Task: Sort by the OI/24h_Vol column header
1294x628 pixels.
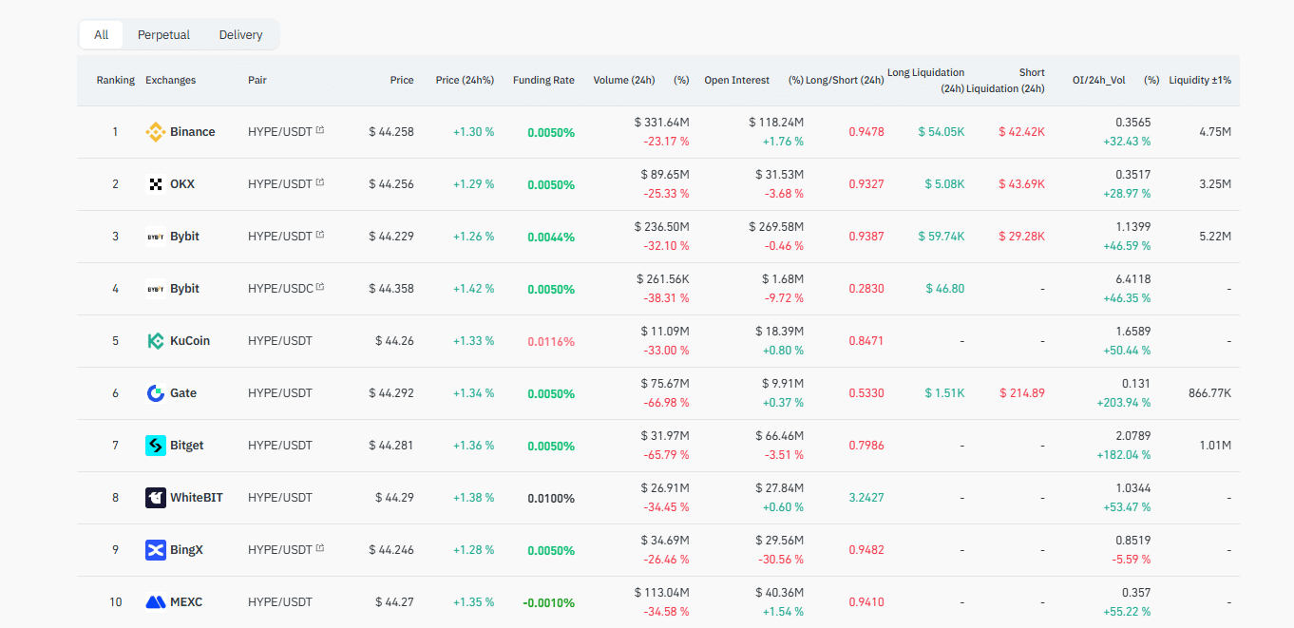Action: (x=1099, y=81)
